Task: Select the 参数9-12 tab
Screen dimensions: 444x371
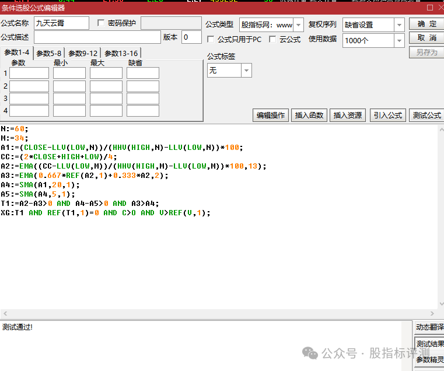Action: [x=83, y=54]
